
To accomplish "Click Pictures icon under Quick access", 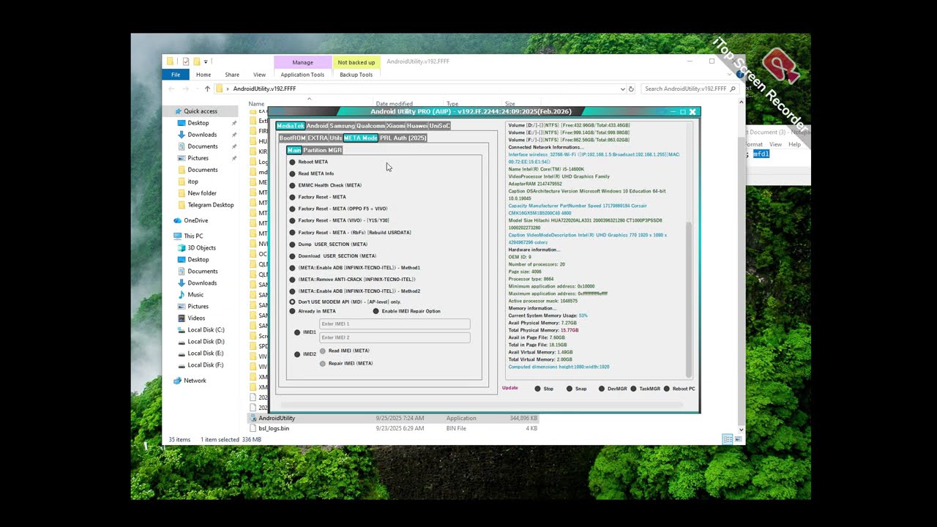I will click(182, 158).
